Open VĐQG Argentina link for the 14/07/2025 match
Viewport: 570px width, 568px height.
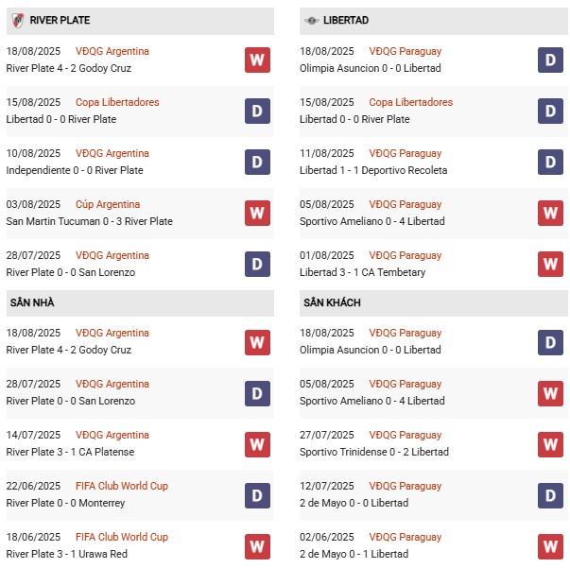point(112,435)
